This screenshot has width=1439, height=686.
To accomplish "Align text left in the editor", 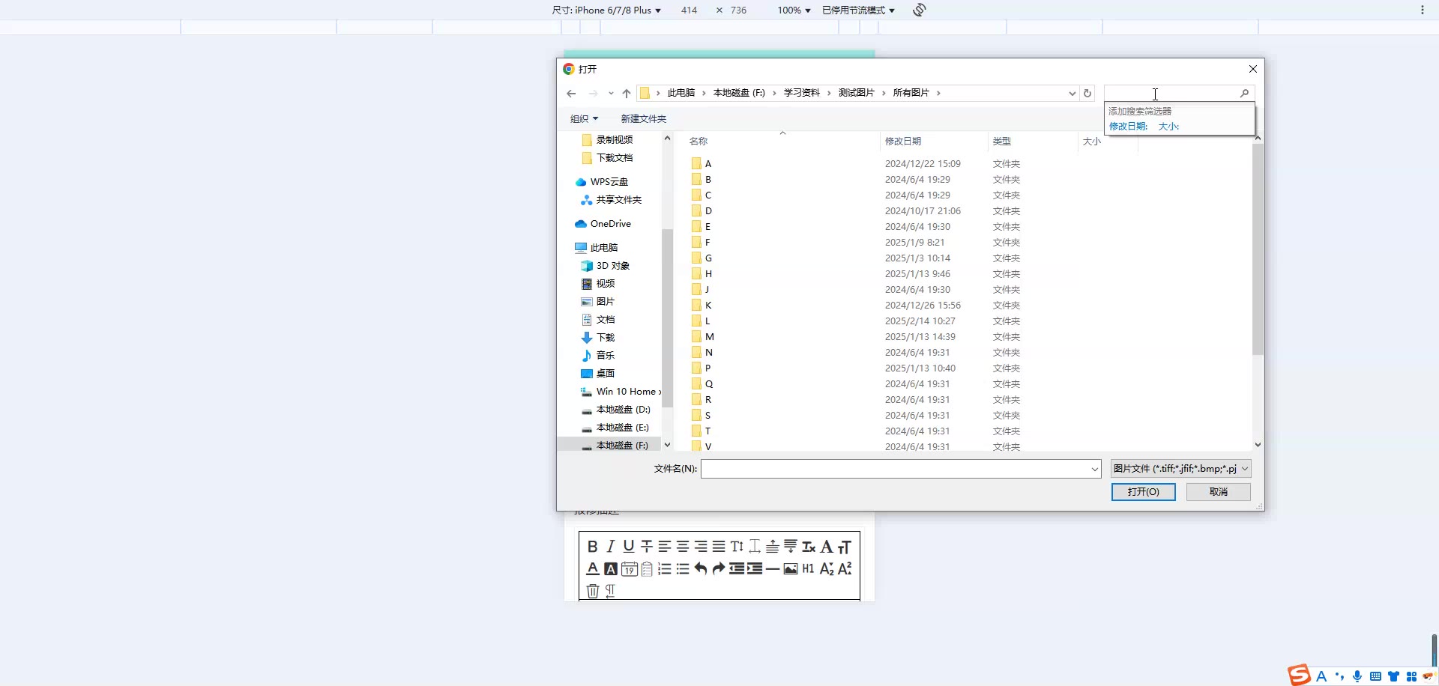I will (664, 547).
